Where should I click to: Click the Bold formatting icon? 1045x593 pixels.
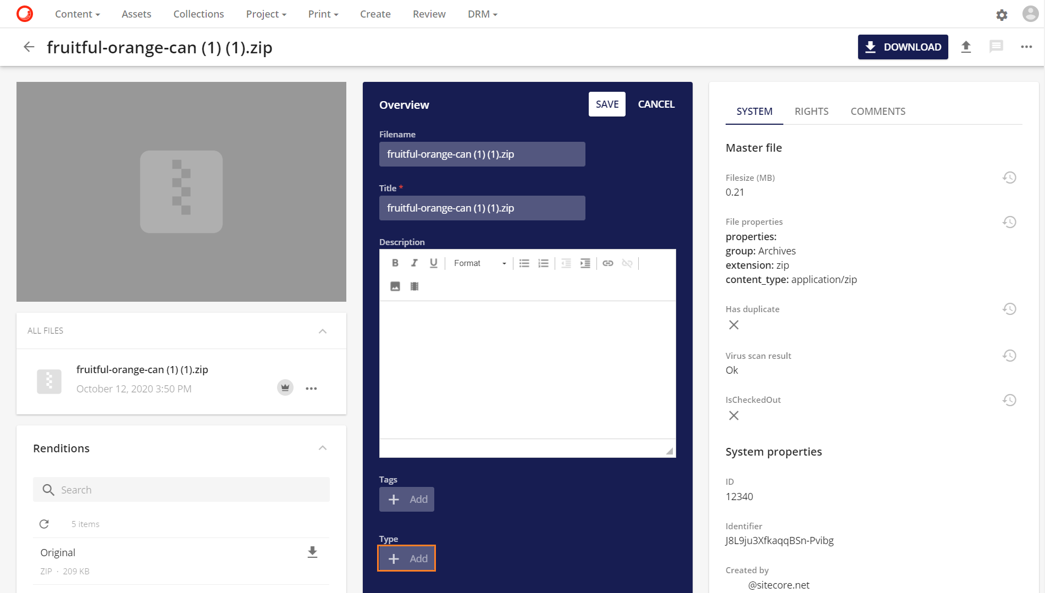click(395, 263)
